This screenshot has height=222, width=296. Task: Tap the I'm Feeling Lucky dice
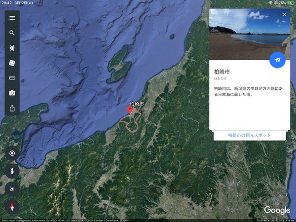pos(12,63)
